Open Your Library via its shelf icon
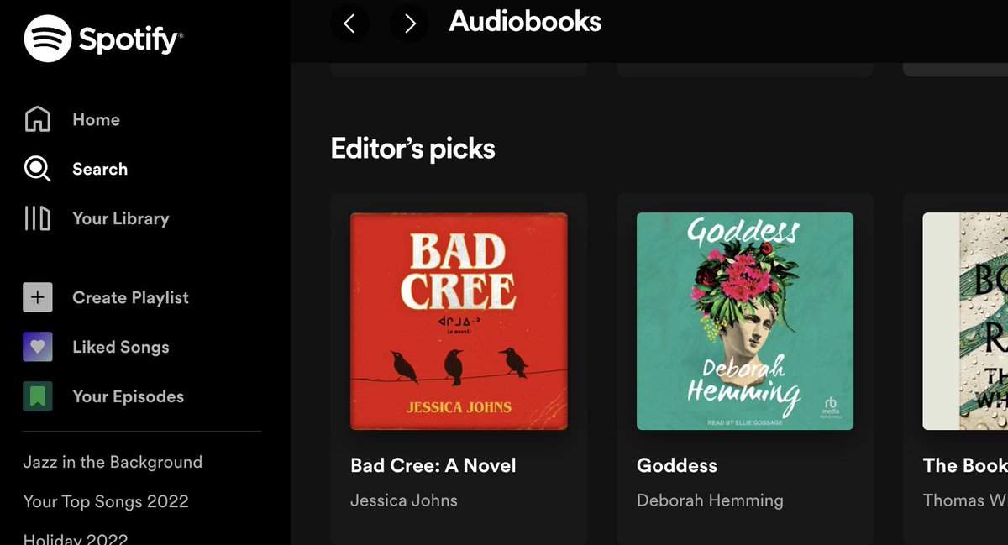This screenshot has width=1008, height=545. tap(37, 218)
